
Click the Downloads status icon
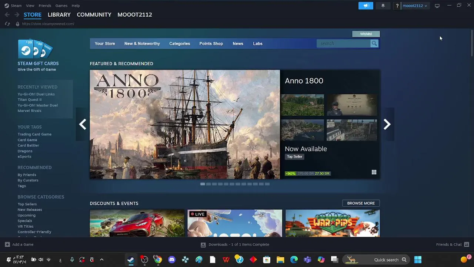203,245
